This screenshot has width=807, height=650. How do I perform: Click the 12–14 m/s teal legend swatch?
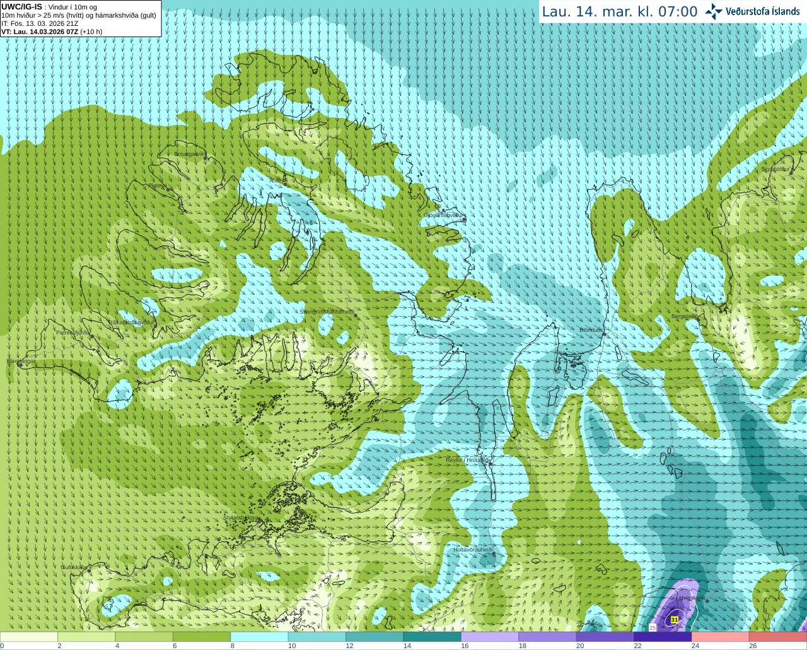click(x=374, y=637)
